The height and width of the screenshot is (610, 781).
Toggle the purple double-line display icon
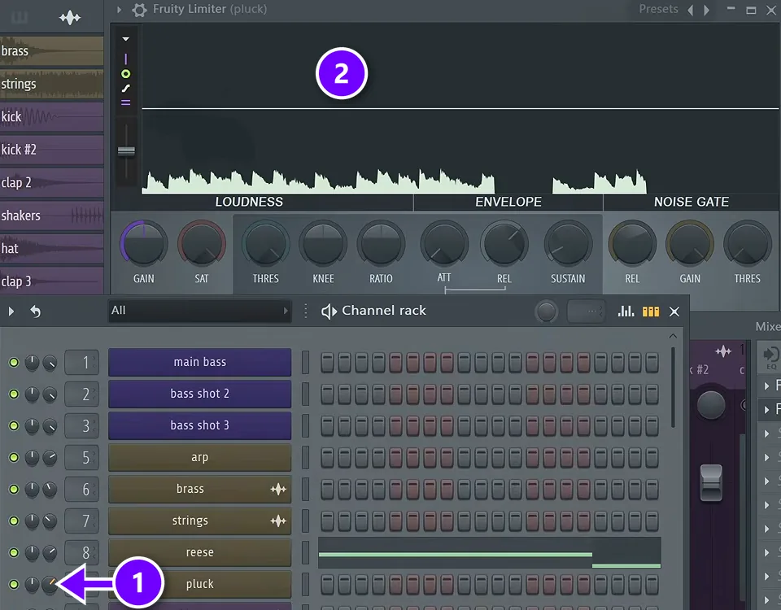pyautogui.click(x=125, y=102)
